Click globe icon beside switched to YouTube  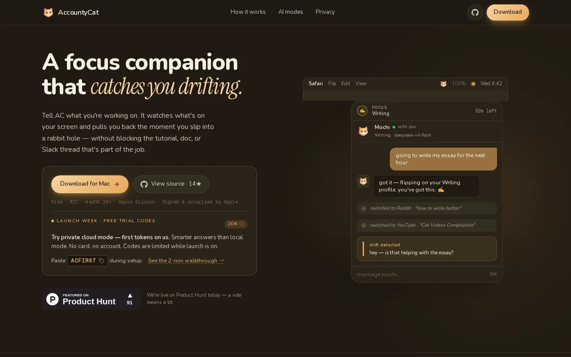coord(364,225)
